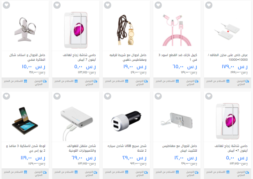This screenshot has height=179, width=253.
Task: Open the iPhone 7+ white glass protector title
Action: pos(231,148)
